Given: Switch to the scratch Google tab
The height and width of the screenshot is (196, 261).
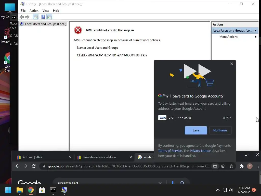Looking at the screenshot, I should 145,157.
